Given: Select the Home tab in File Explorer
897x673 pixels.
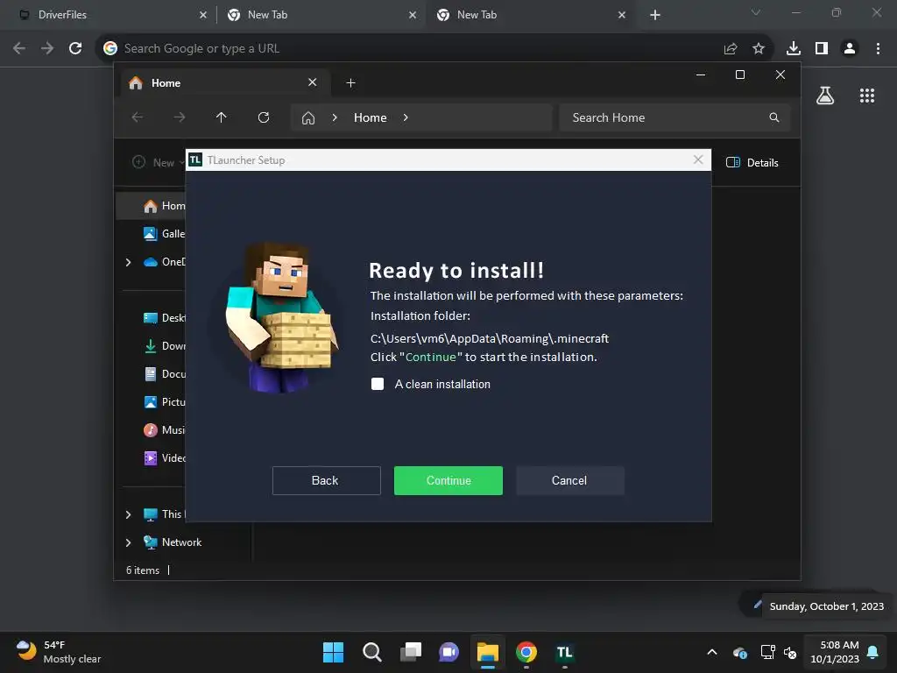Looking at the screenshot, I should (225, 83).
